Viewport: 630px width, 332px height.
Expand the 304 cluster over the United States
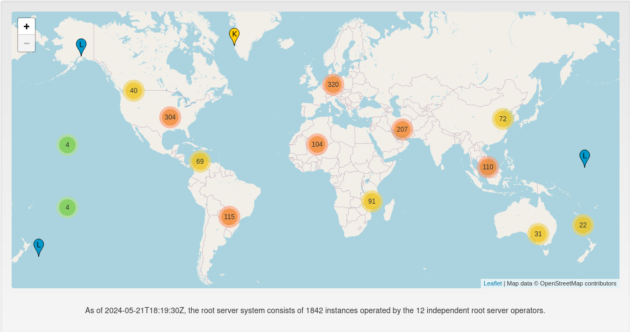(x=170, y=117)
